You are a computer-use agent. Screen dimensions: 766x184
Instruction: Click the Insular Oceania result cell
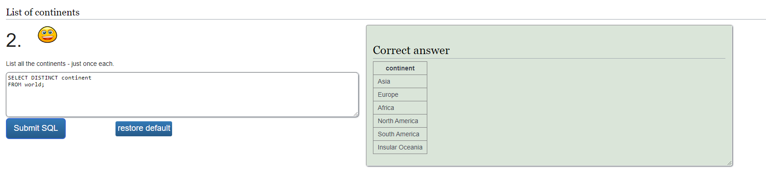[x=400, y=147]
